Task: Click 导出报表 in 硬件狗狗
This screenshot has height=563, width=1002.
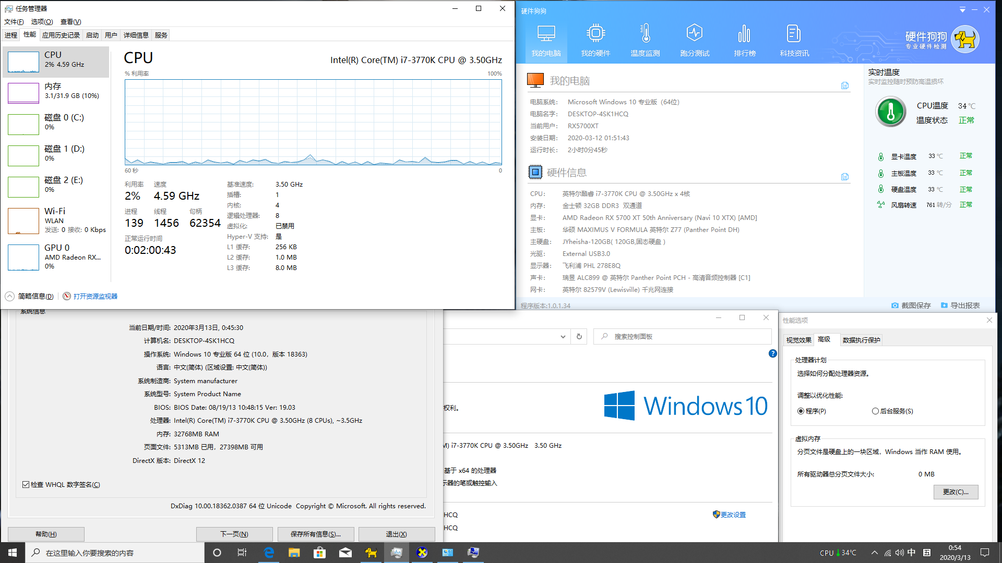Action: 960,305
